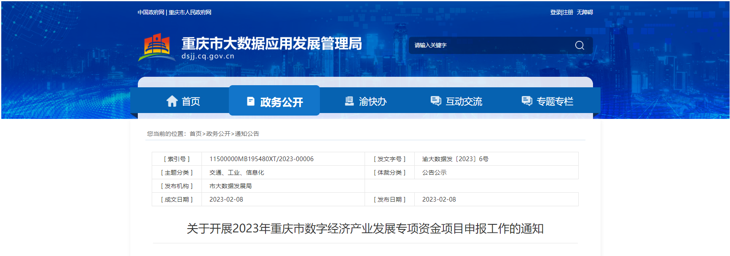Click the 注册 register link
Screen dimensions: 730x256
[x=568, y=13]
